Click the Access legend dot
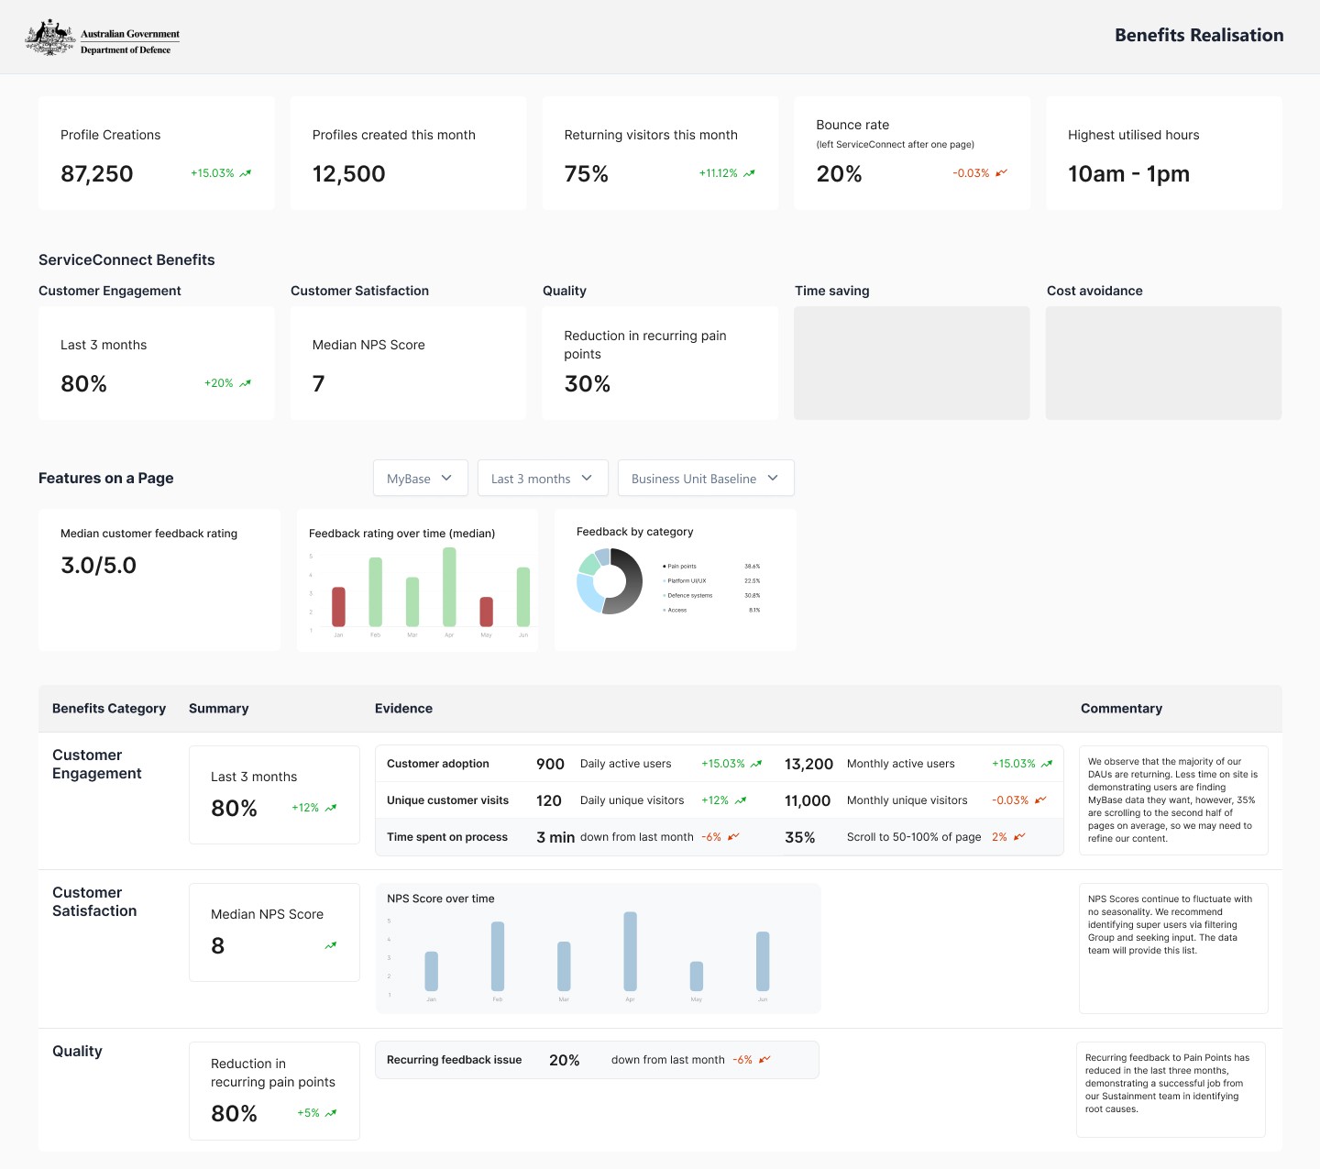This screenshot has width=1320, height=1169. click(x=665, y=610)
